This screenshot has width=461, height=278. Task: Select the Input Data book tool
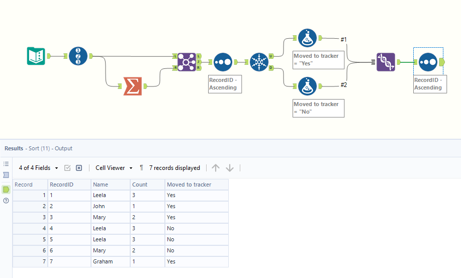36,56
